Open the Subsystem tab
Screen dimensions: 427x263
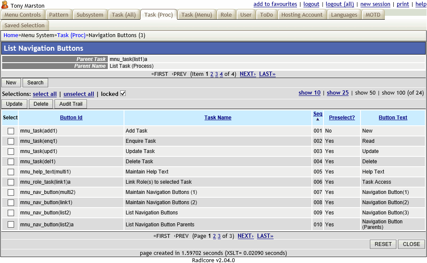point(90,14)
